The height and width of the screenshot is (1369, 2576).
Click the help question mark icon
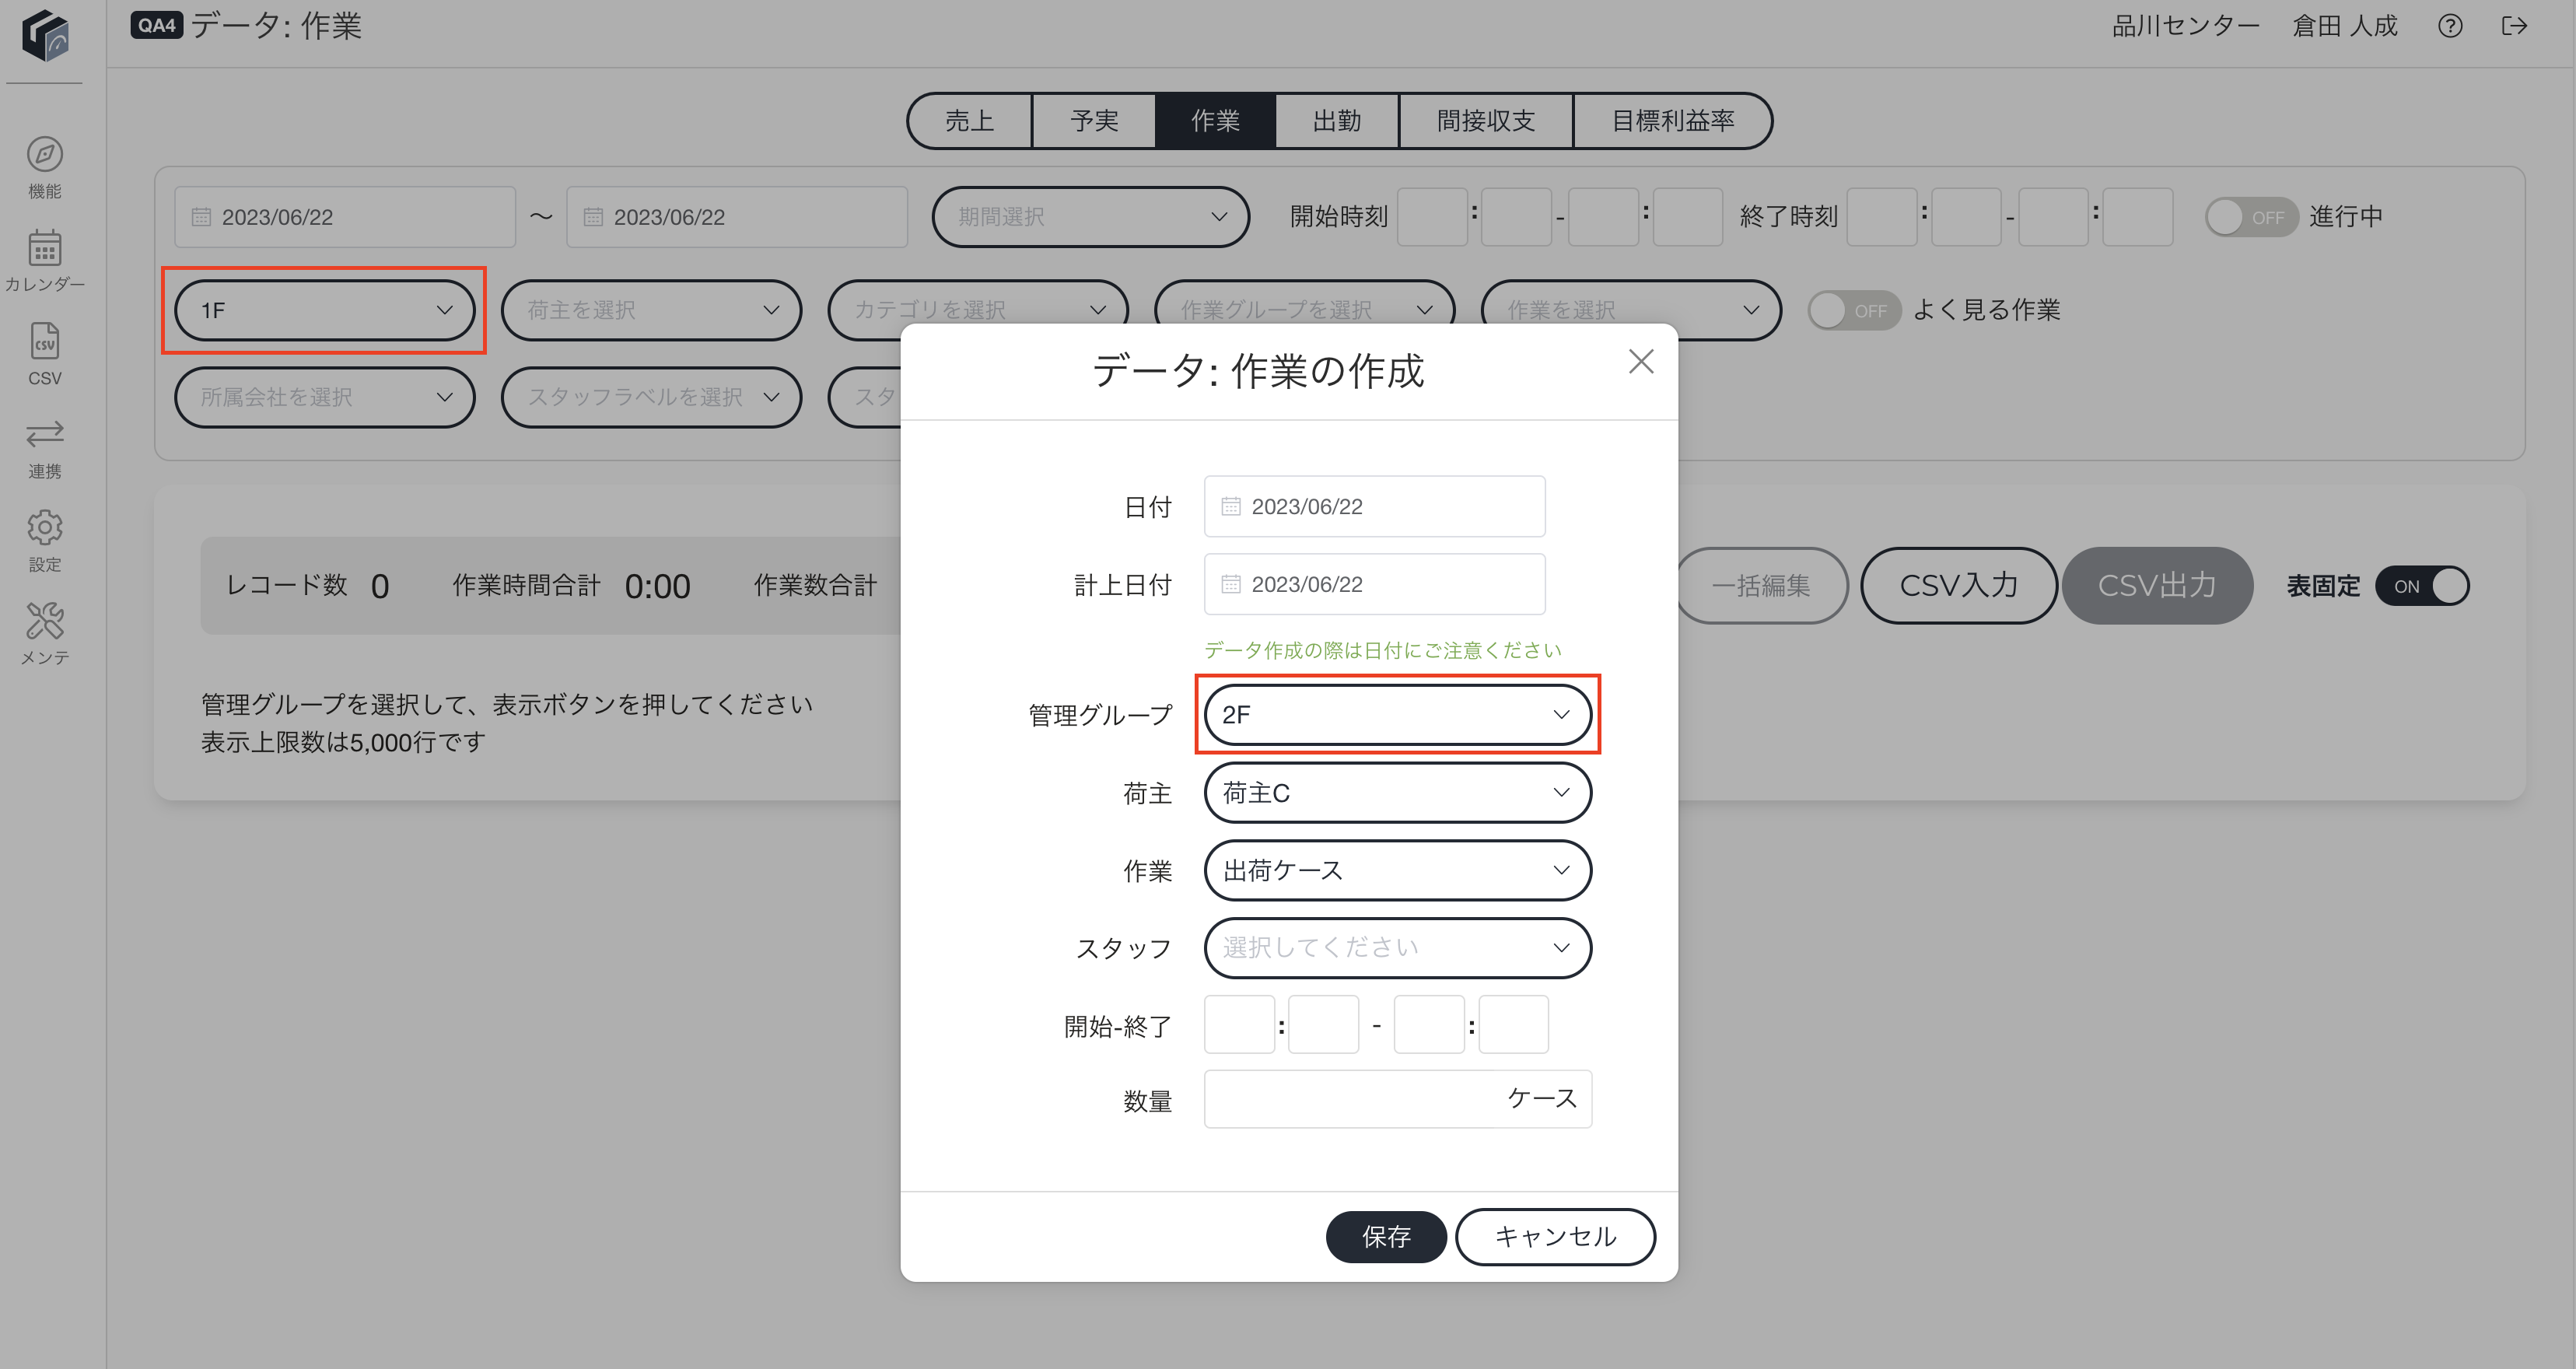[2450, 26]
